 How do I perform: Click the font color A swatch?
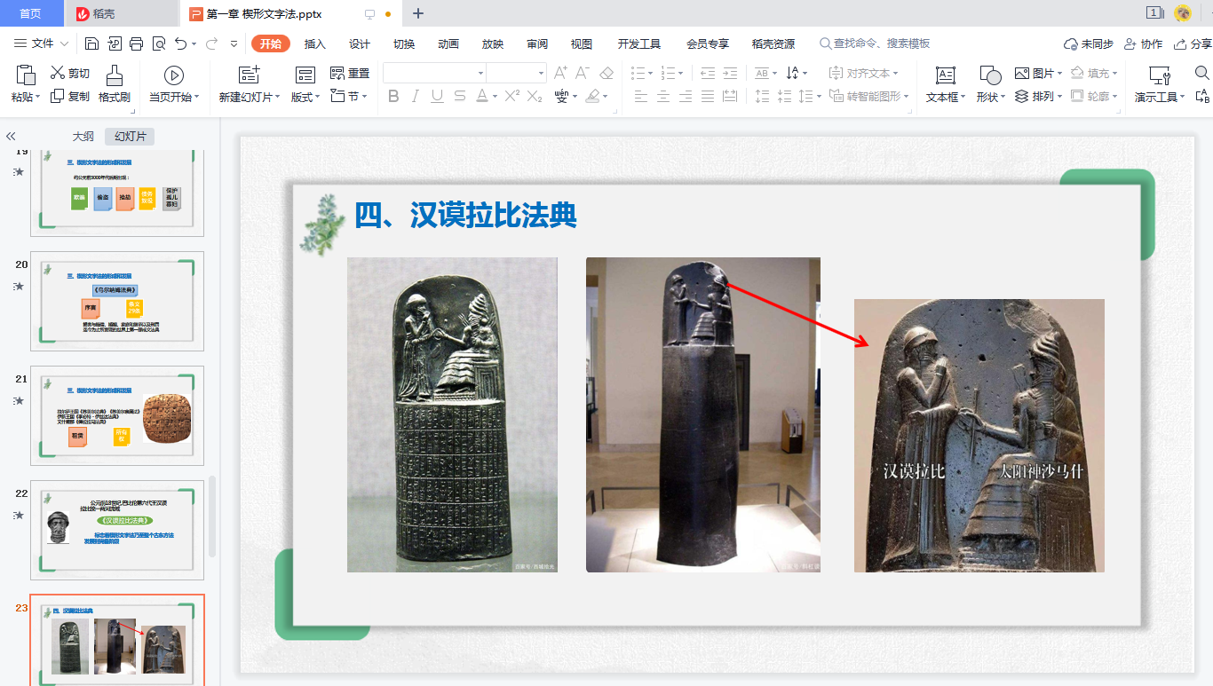coord(482,96)
